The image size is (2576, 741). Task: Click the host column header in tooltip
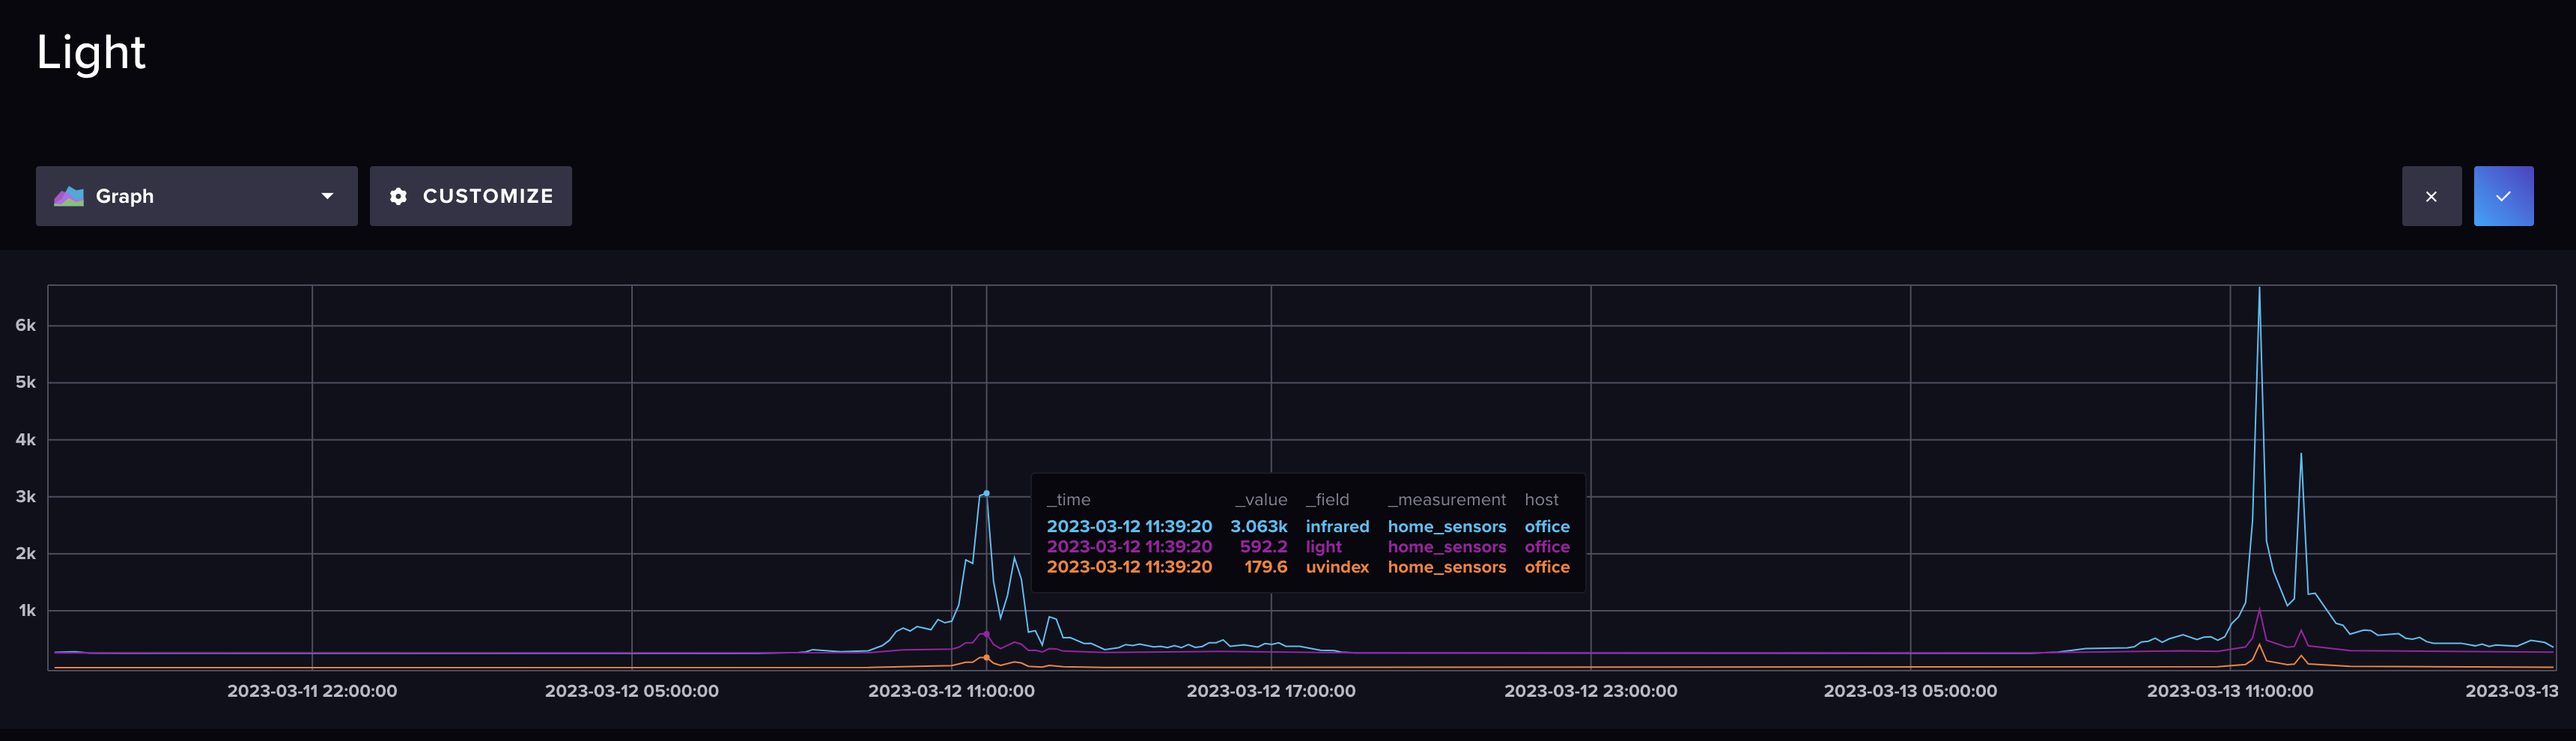tap(1541, 500)
